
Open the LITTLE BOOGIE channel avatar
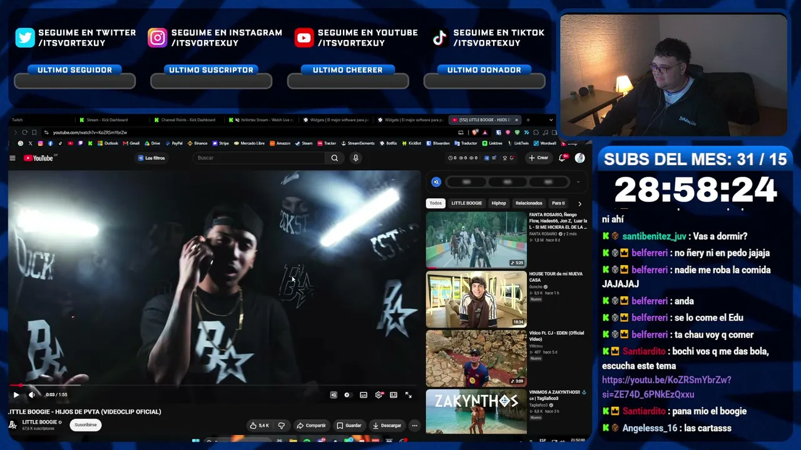[13, 425]
